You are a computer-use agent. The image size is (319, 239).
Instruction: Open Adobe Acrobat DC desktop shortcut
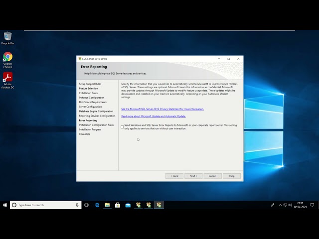point(7,80)
